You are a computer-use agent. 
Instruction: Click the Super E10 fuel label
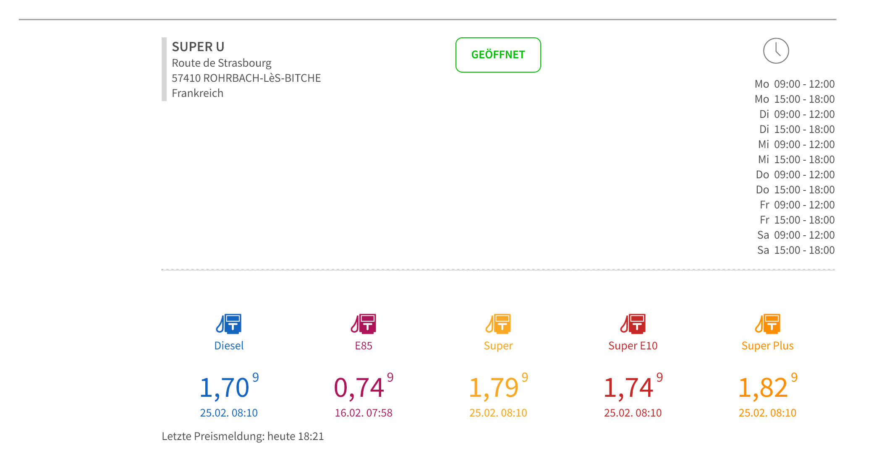(633, 346)
